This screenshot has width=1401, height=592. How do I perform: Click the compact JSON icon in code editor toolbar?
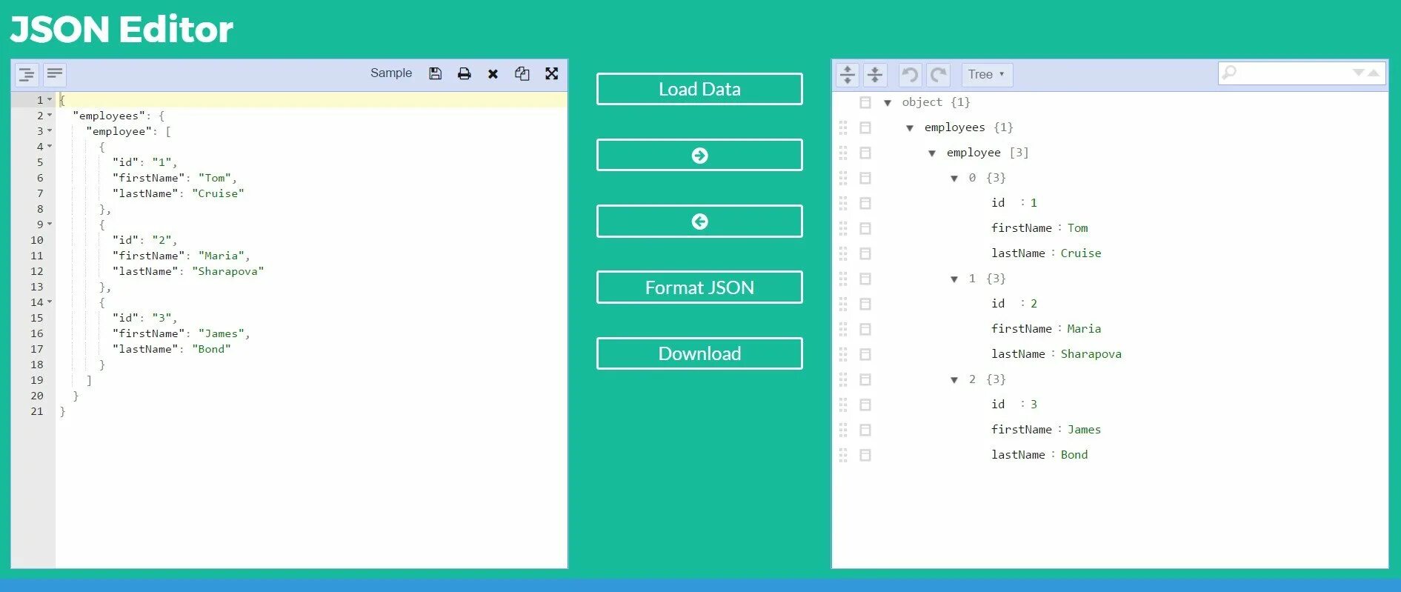point(55,74)
